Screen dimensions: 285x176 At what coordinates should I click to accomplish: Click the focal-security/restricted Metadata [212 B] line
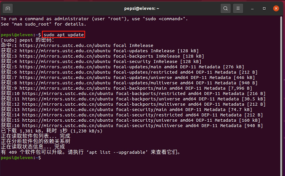132,115
